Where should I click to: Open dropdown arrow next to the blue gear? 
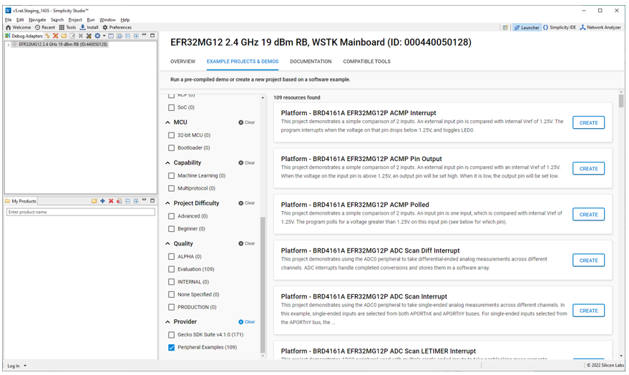[104, 36]
